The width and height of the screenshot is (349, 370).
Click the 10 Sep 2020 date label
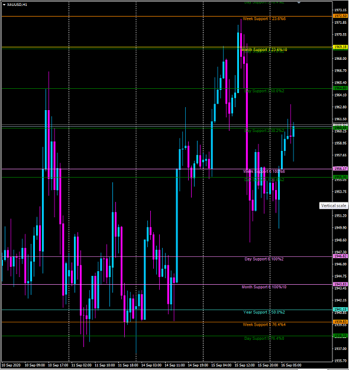(x=11, y=365)
